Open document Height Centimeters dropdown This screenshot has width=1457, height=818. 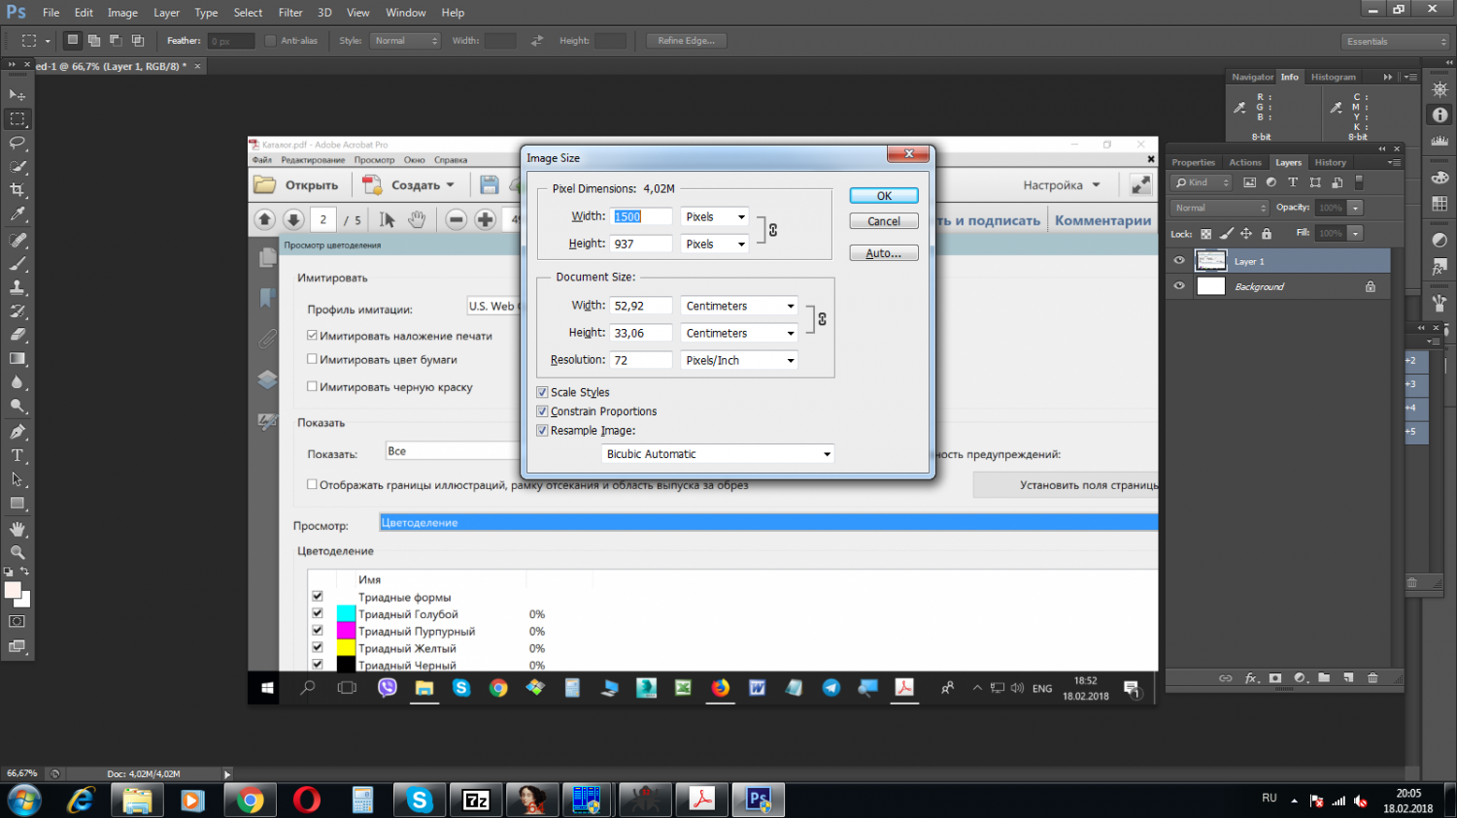click(739, 333)
